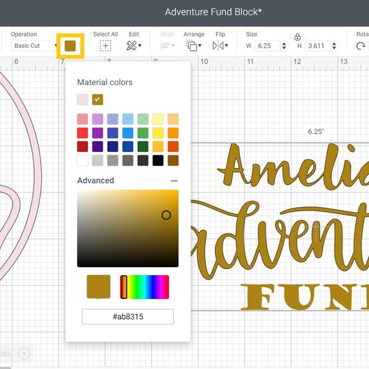Pick the navy blue palette swatch
The height and width of the screenshot is (369, 369).
(113, 147)
